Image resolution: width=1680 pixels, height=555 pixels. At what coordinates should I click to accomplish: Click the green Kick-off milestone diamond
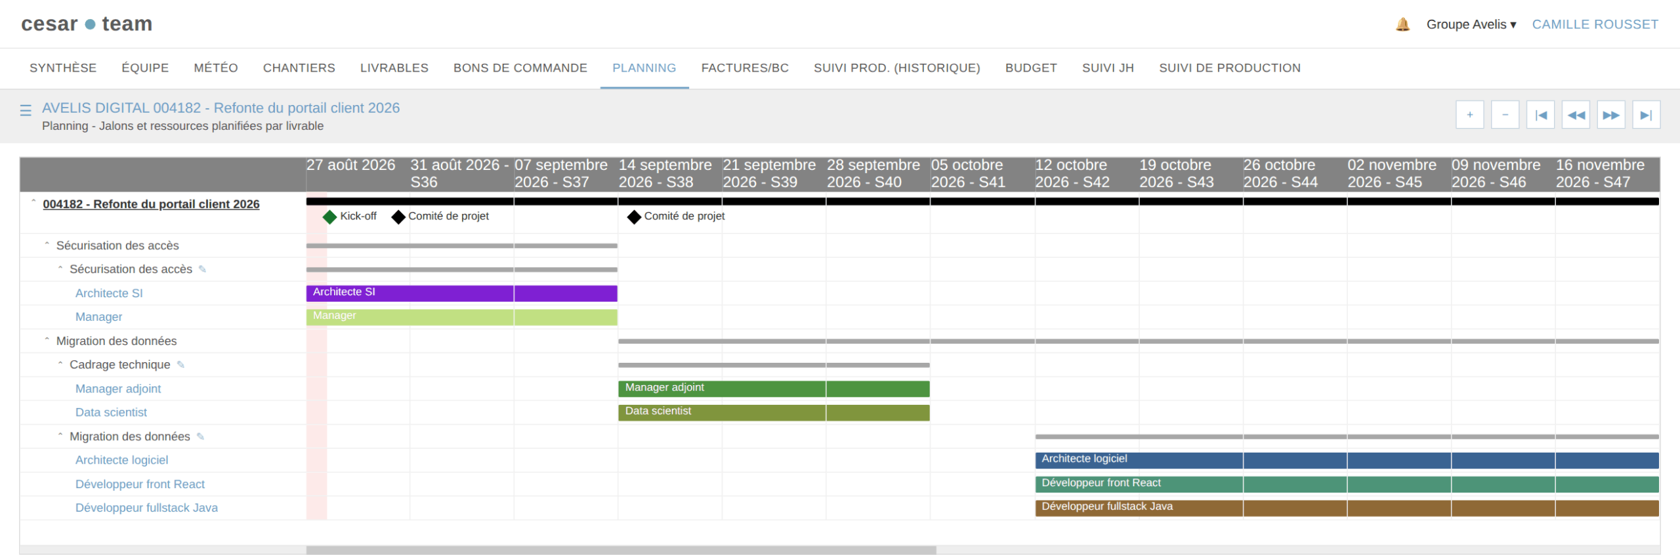(330, 216)
